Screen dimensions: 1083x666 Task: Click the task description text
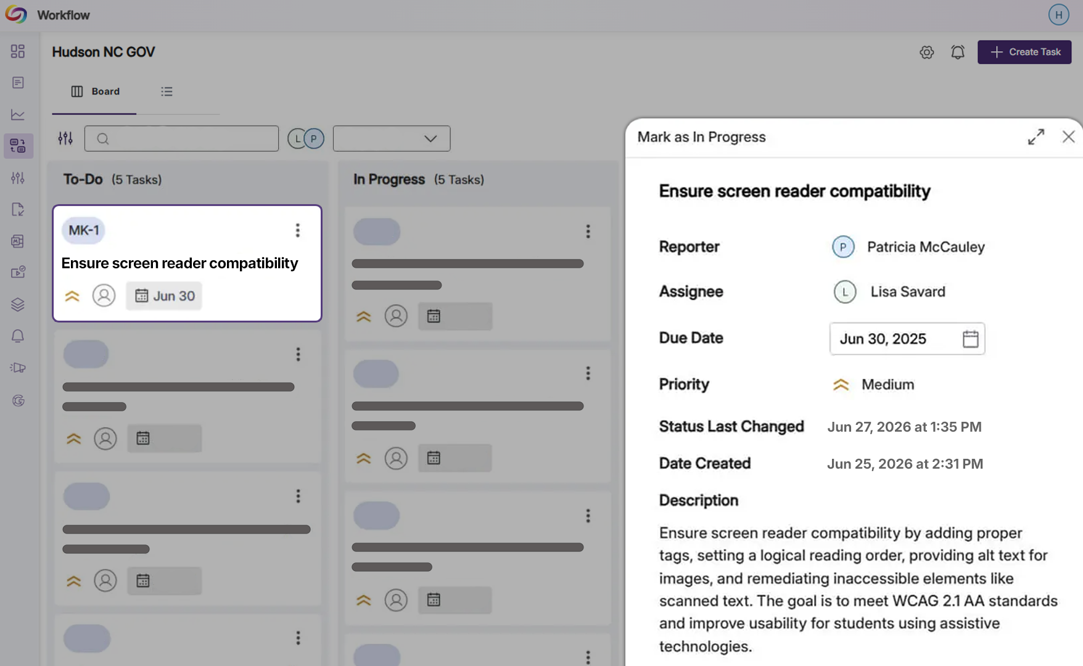[x=858, y=590]
